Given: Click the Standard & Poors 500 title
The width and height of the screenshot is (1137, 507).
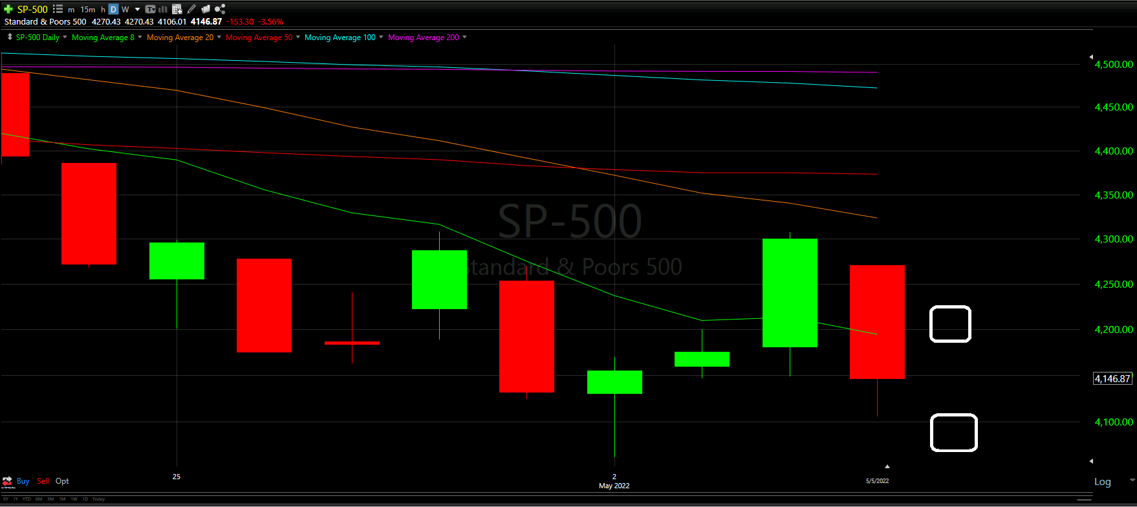Looking at the screenshot, I should [45, 21].
